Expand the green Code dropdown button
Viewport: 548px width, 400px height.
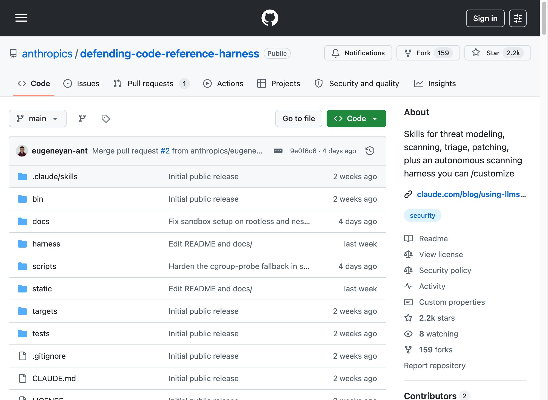point(356,118)
